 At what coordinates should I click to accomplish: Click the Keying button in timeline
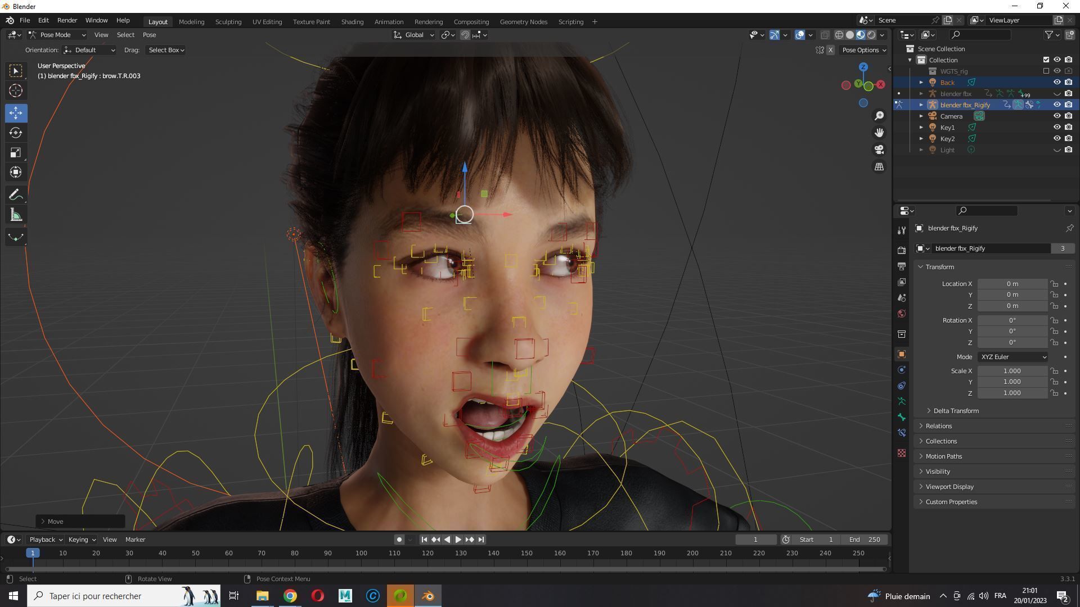tap(82, 540)
